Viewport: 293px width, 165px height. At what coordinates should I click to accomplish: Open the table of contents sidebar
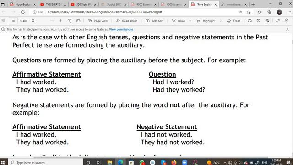pos(3,21)
